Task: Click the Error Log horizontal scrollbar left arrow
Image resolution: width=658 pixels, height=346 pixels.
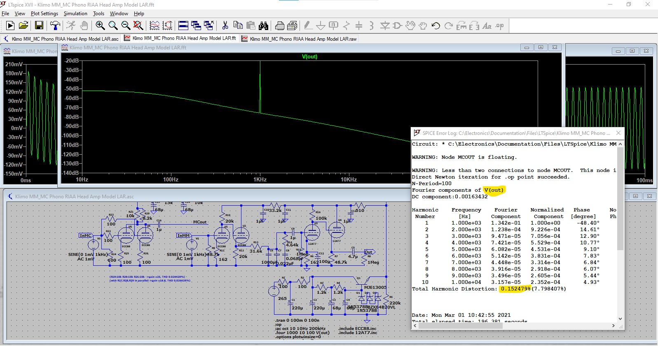Action: pyautogui.click(x=415, y=325)
